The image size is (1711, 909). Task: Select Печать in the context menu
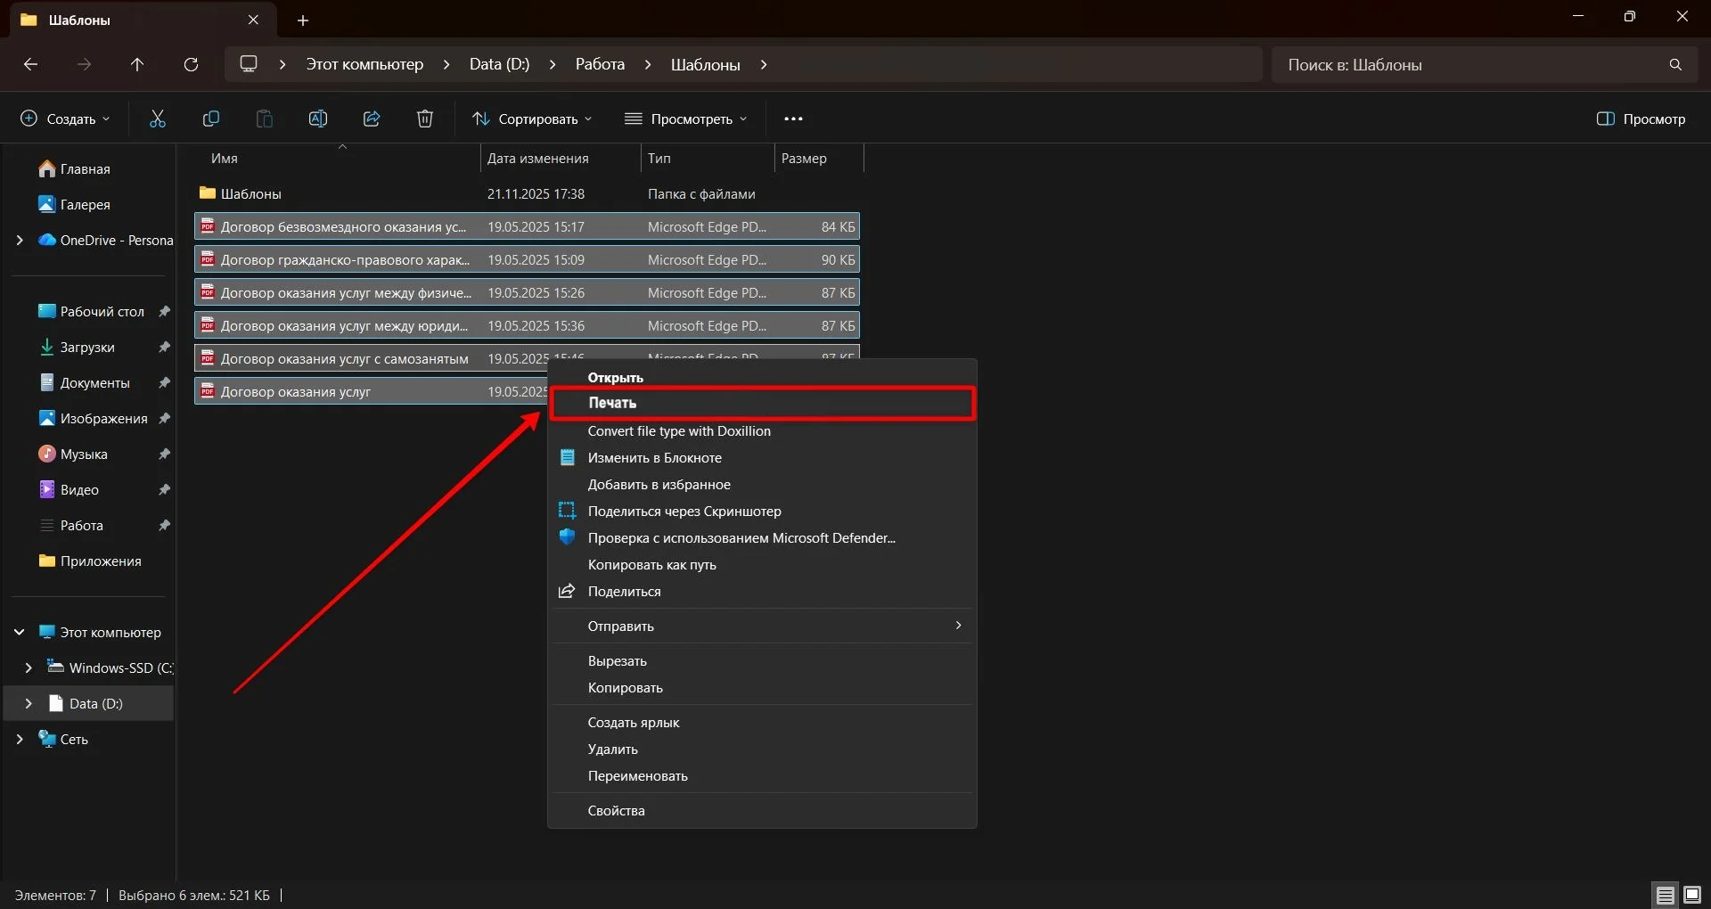point(612,403)
